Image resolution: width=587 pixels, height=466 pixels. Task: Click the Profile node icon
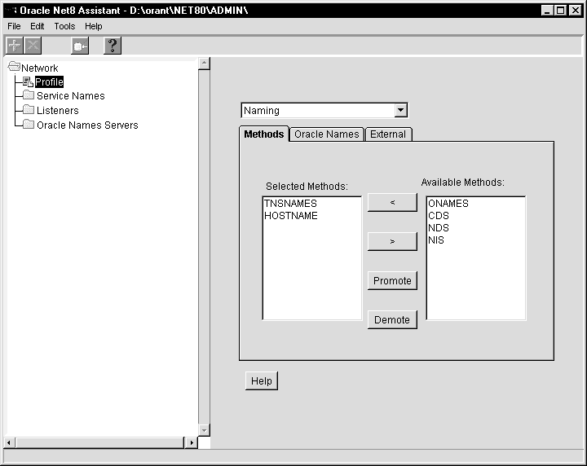(28, 81)
